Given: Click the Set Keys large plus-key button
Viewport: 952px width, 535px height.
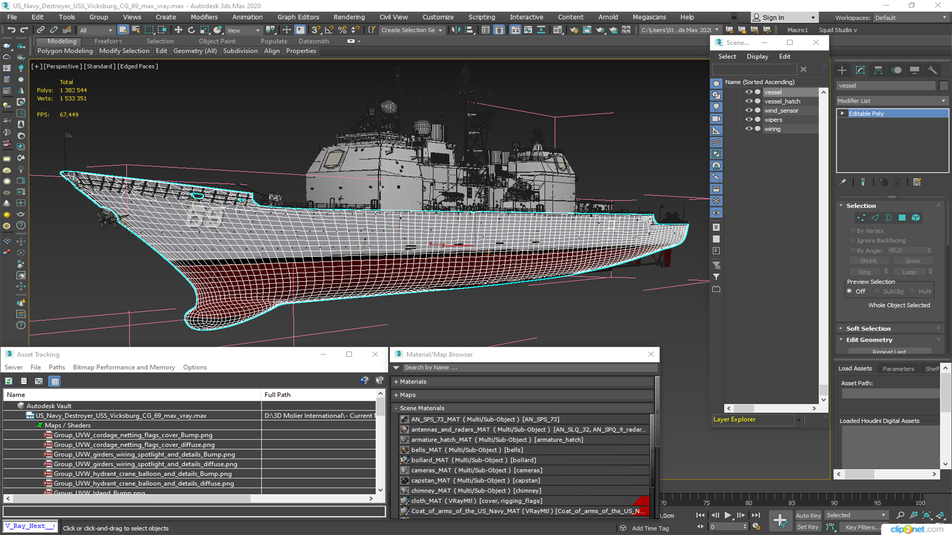Looking at the screenshot, I should click(x=780, y=521).
